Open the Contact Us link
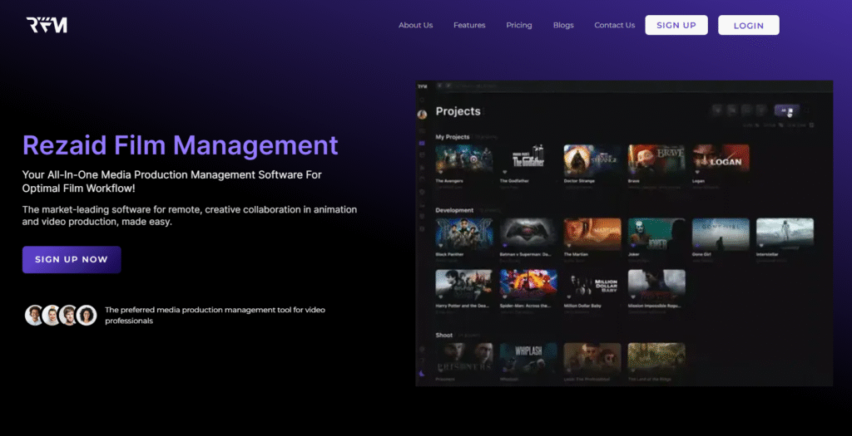 click(x=614, y=25)
